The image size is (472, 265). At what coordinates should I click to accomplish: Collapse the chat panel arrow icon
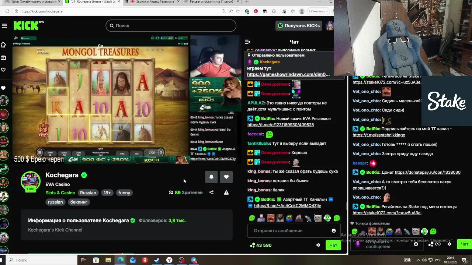(248, 42)
